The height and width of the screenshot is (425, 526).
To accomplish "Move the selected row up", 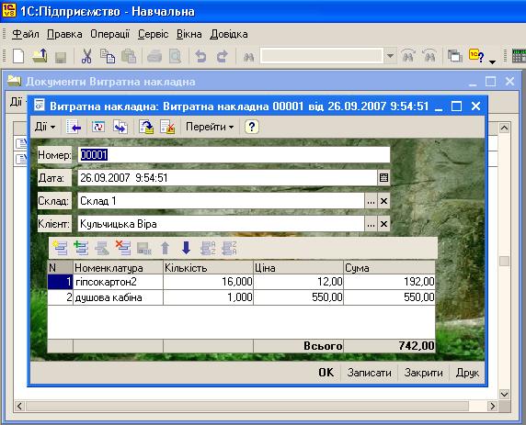I will (165, 248).
